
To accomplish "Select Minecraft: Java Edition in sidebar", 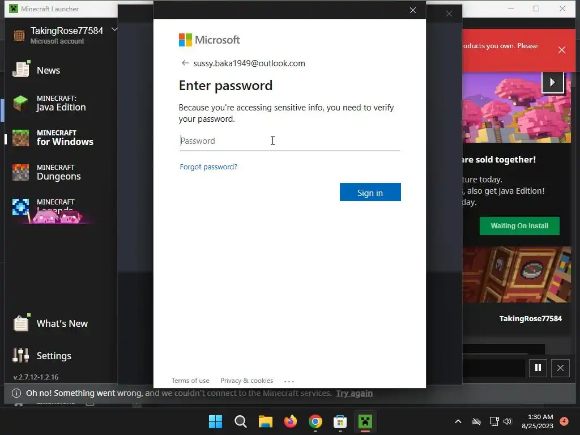I will (61, 103).
